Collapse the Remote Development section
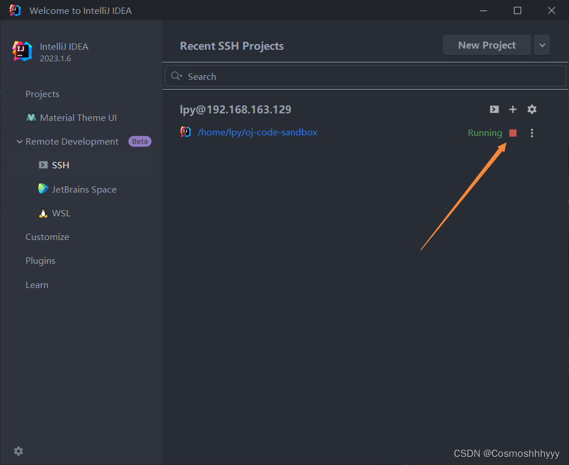This screenshot has height=465, width=569. coord(19,142)
